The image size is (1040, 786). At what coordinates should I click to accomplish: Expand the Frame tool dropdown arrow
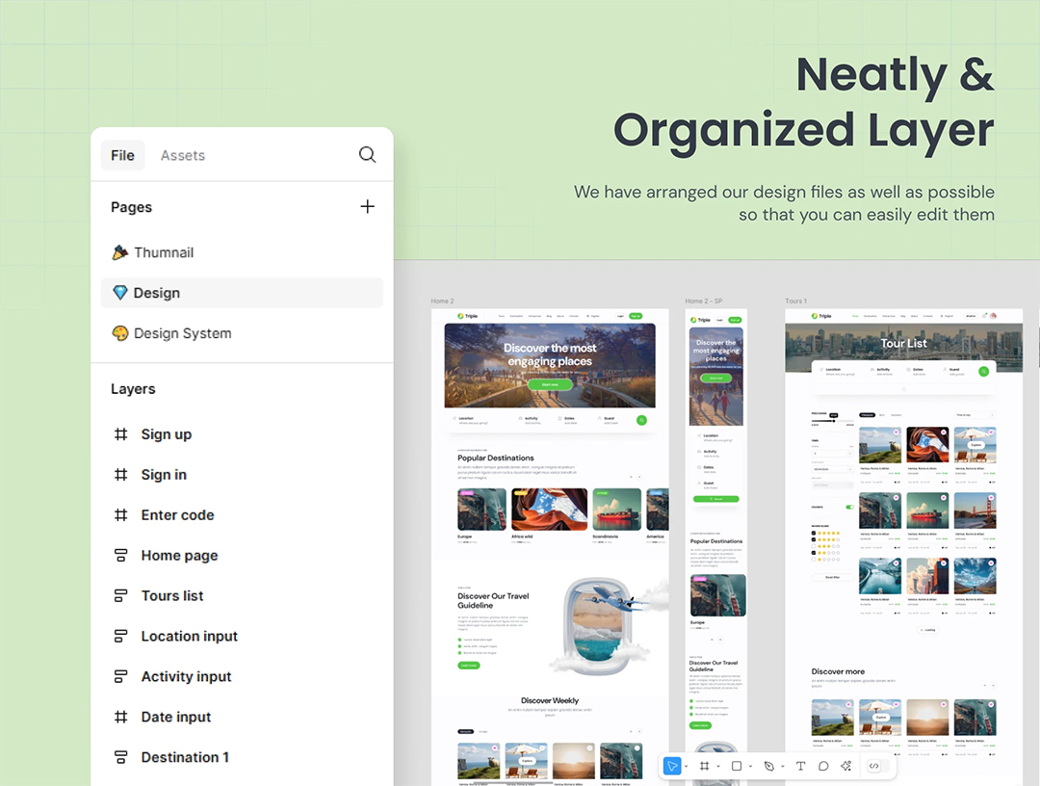(x=717, y=767)
